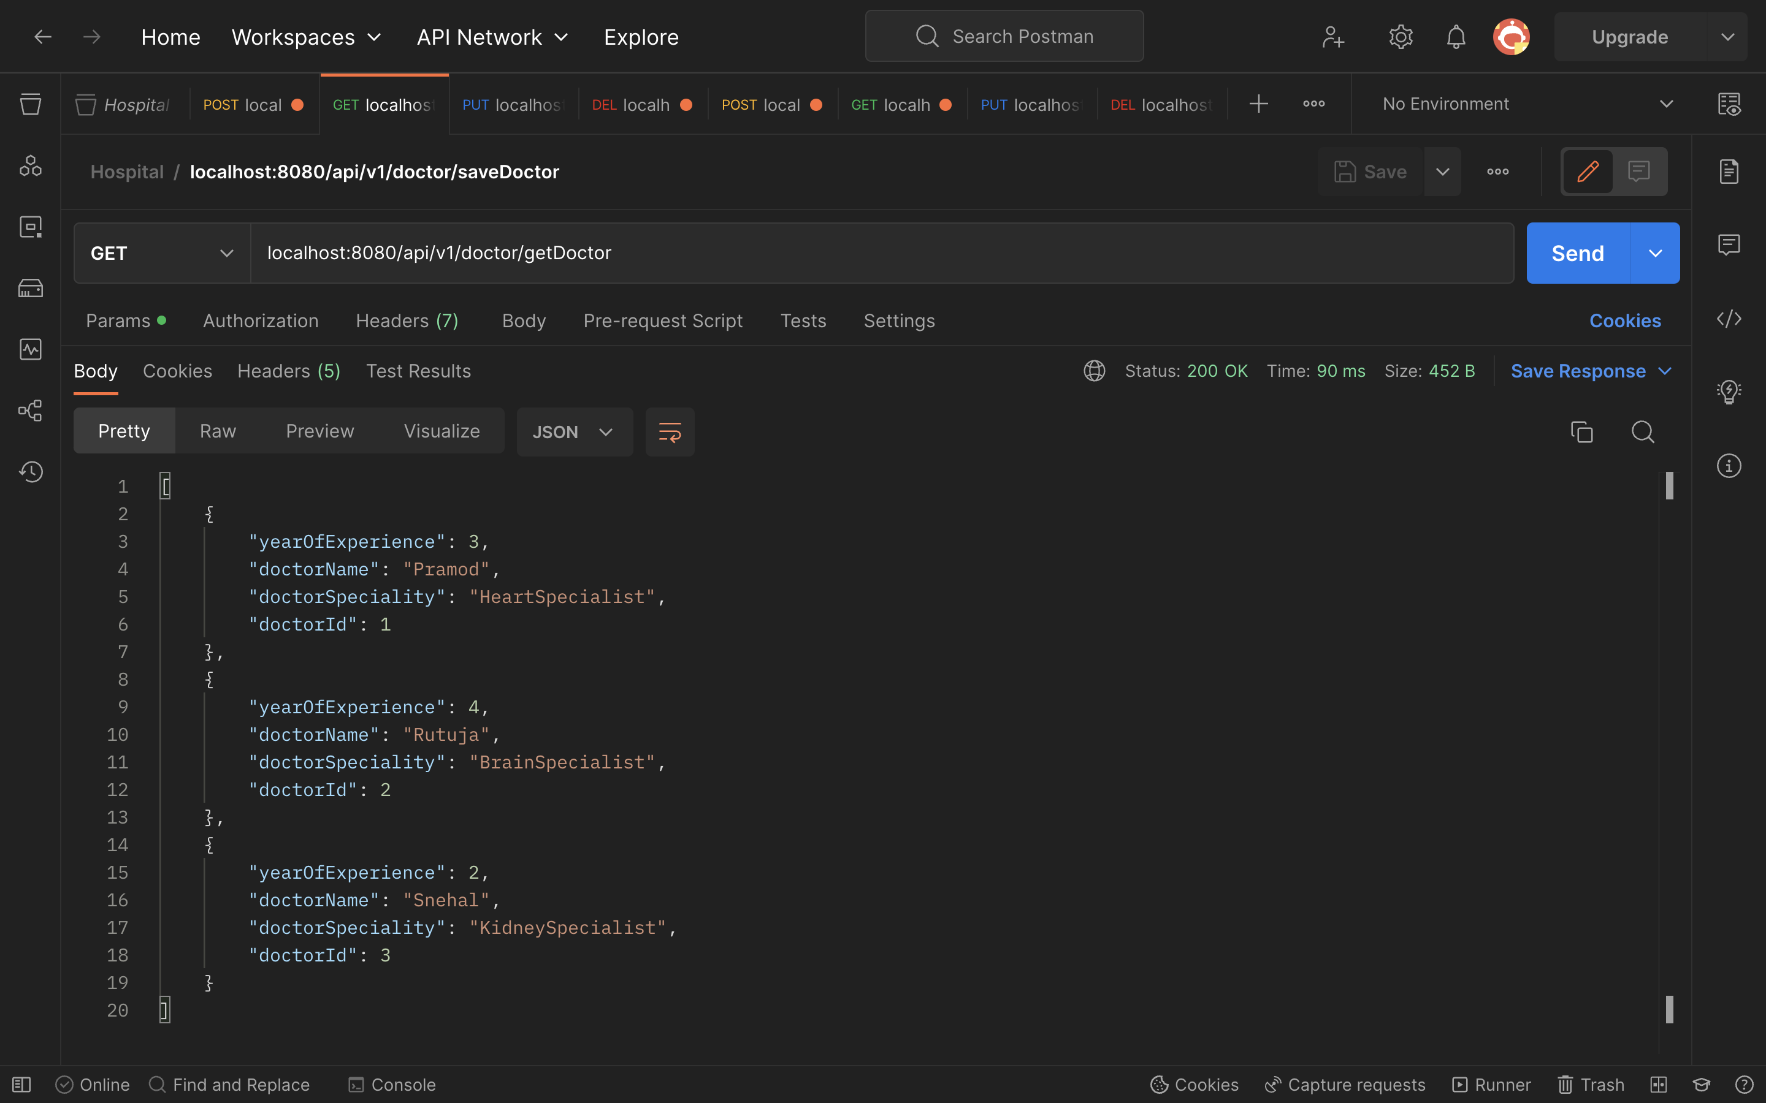Image resolution: width=1766 pixels, height=1103 pixels.
Task: Open Flows icon in sidebar
Action: 31,411
